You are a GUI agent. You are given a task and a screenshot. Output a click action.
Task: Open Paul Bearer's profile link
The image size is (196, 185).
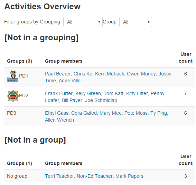(58, 74)
